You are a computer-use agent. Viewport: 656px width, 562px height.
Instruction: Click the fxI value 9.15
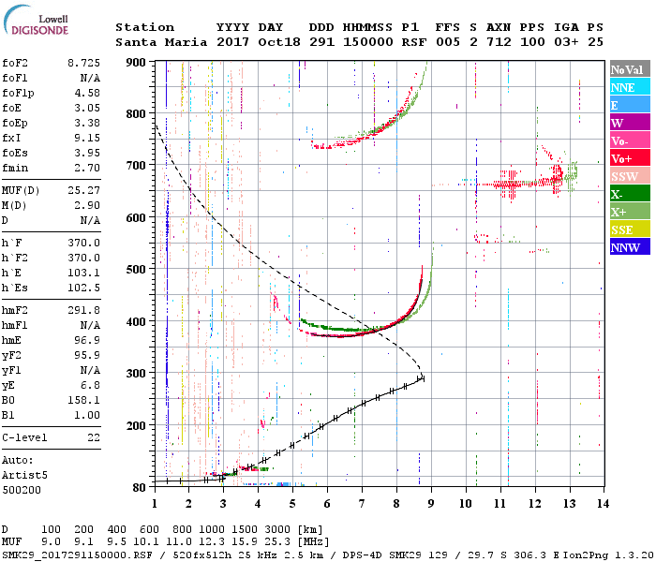tap(87, 139)
